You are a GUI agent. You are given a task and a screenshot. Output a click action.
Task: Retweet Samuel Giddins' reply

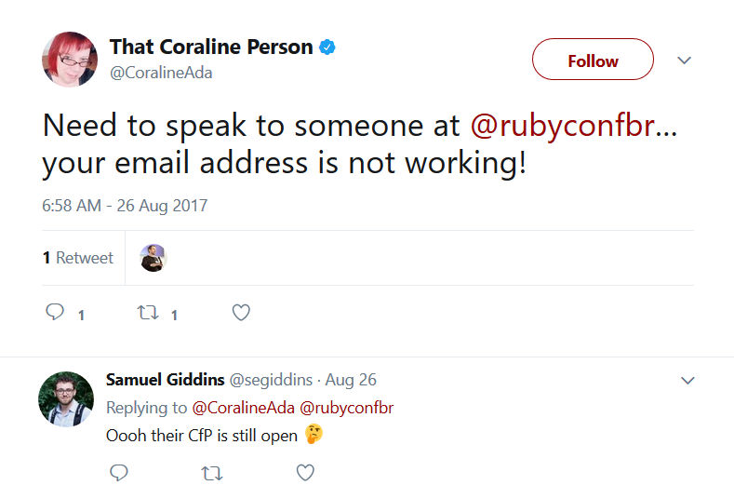211,473
